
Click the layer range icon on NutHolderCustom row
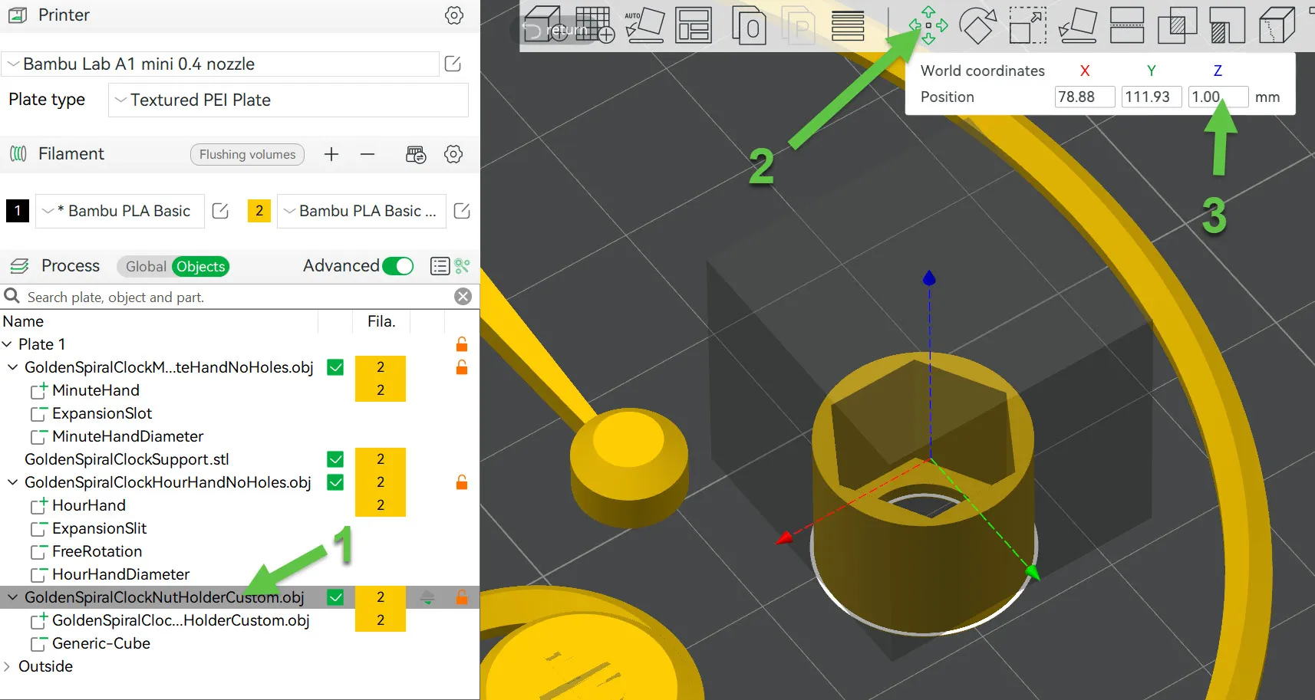[427, 597]
